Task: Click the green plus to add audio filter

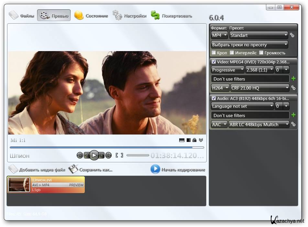Action: pyautogui.click(x=293, y=115)
